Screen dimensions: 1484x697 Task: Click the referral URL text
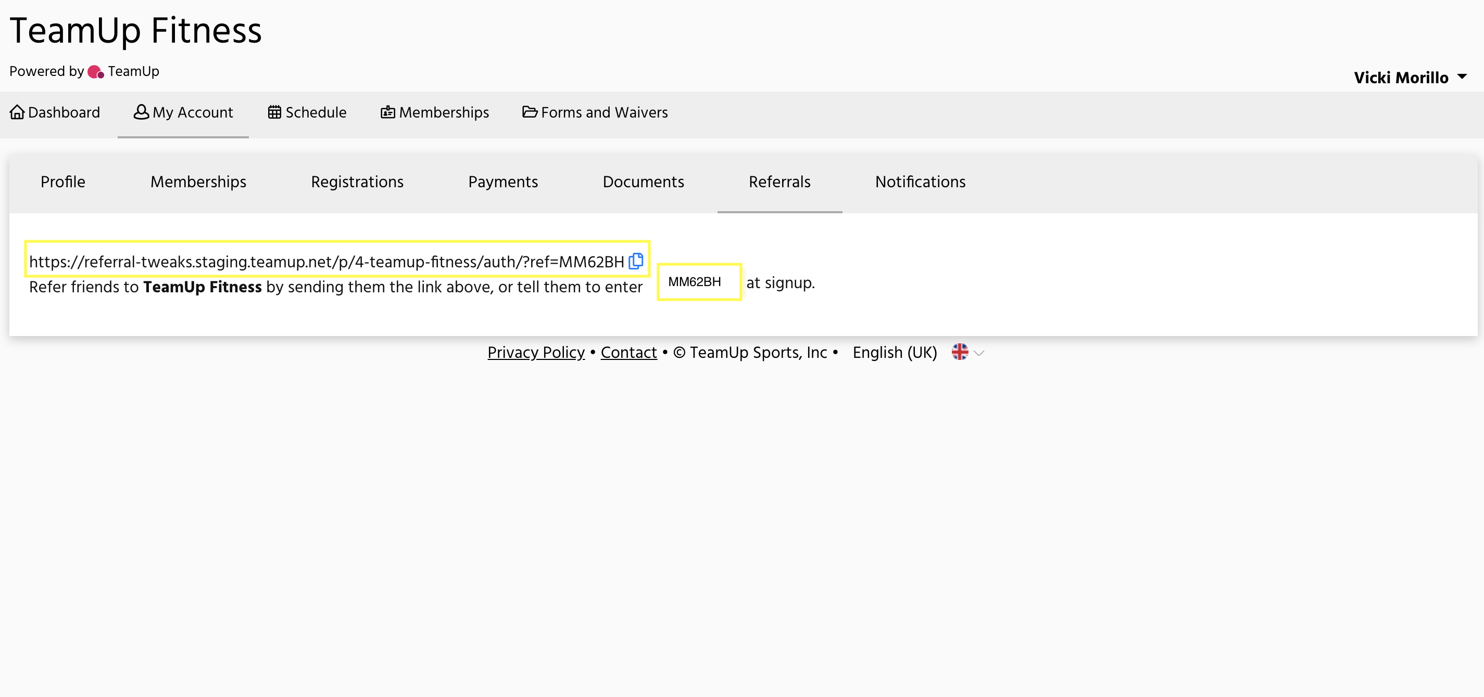(326, 262)
